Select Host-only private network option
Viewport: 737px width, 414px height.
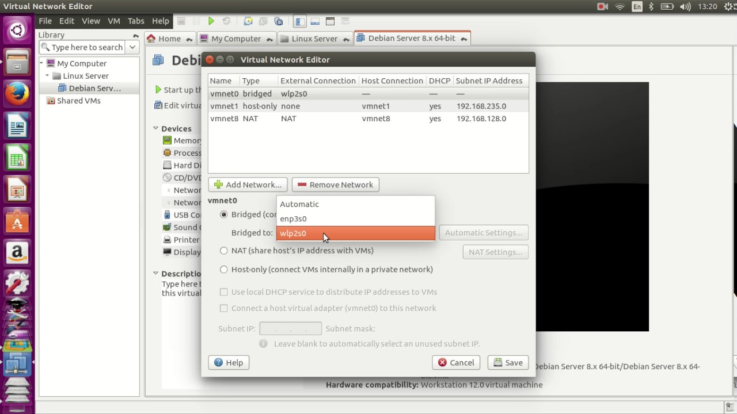tap(224, 270)
